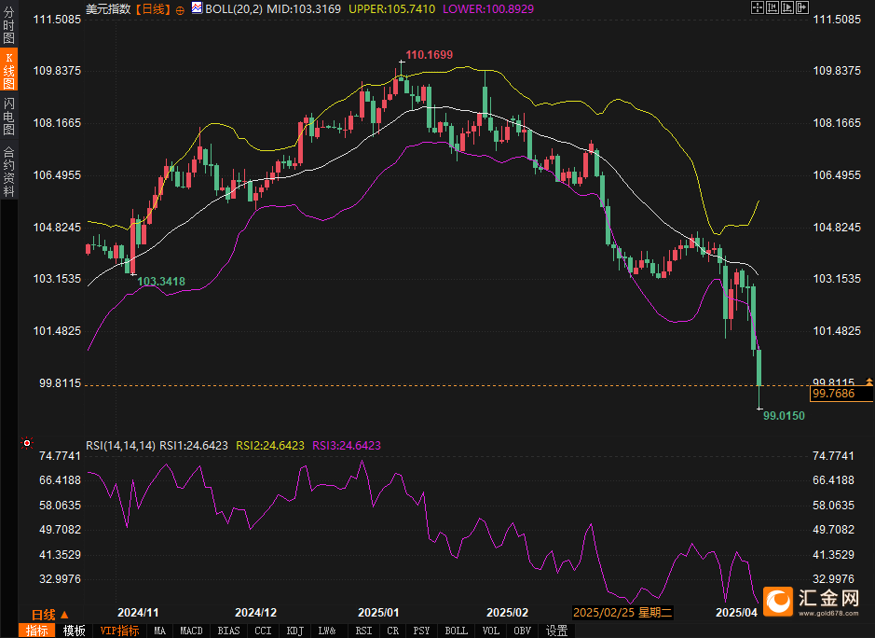
Task: Click the 2025/01 date label
Action: (x=378, y=612)
